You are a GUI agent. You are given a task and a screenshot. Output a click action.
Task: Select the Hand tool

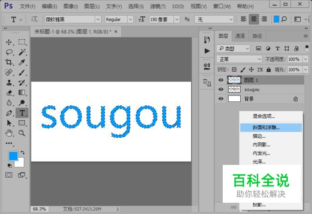pos(9,133)
